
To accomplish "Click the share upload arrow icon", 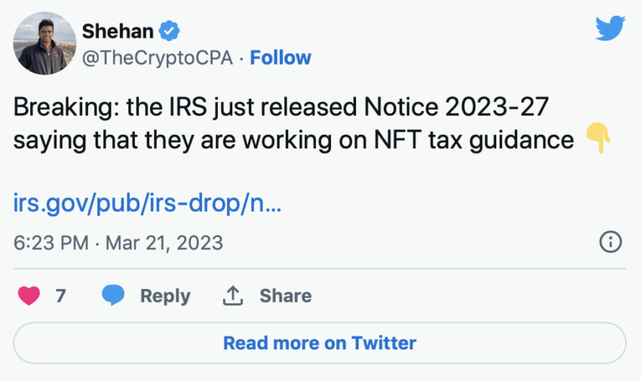I will point(232,296).
